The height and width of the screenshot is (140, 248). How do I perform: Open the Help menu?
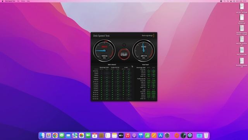(28, 1)
